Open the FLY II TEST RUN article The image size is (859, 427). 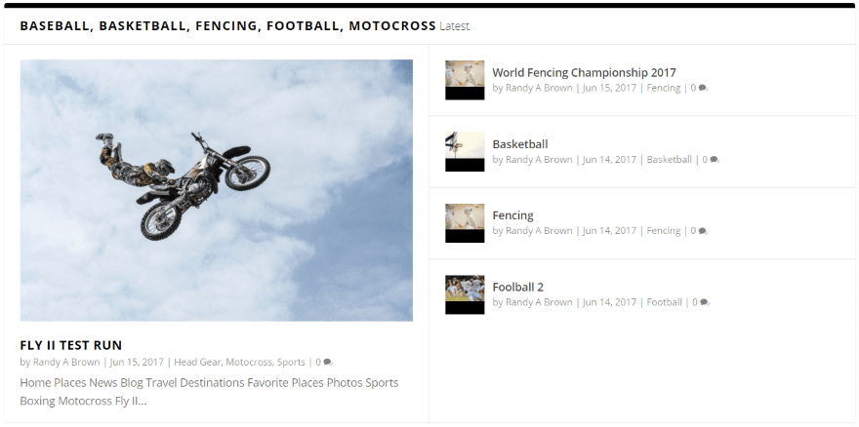[x=71, y=345]
